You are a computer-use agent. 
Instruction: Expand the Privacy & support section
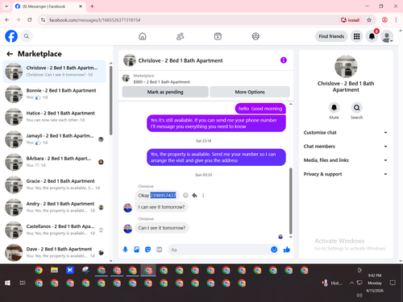pos(346,174)
